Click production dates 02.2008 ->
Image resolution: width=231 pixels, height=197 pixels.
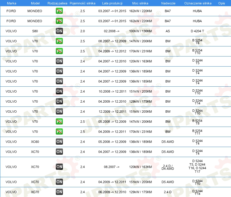coord(112,31)
